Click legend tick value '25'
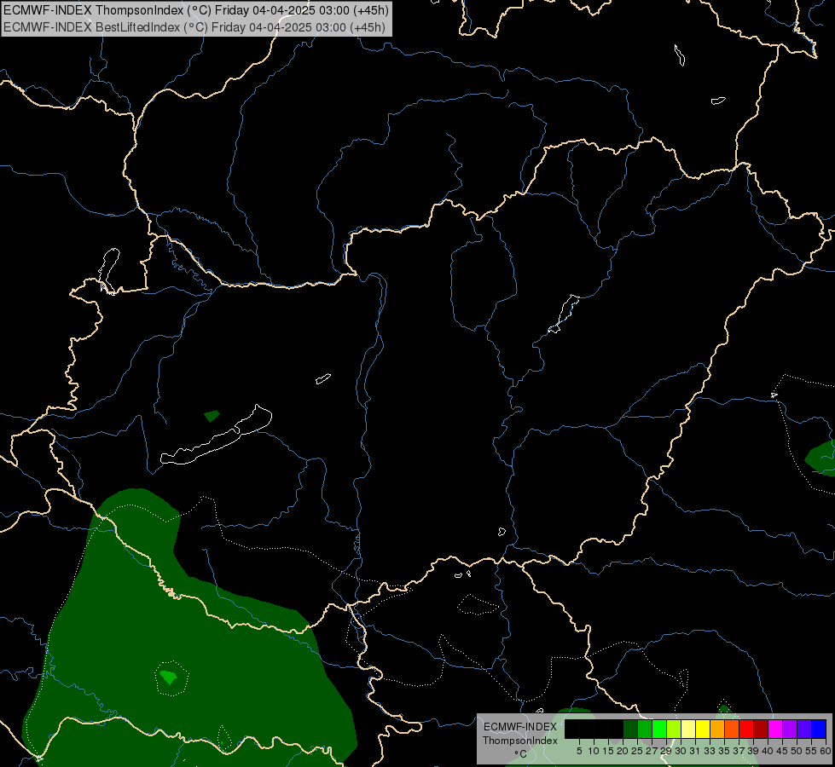The height and width of the screenshot is (767, 835). click(637, 751)
